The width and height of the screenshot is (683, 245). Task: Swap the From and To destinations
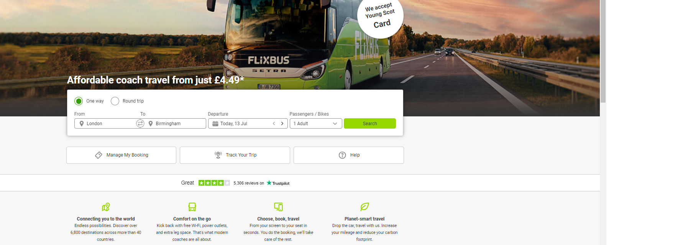point(140,123)
